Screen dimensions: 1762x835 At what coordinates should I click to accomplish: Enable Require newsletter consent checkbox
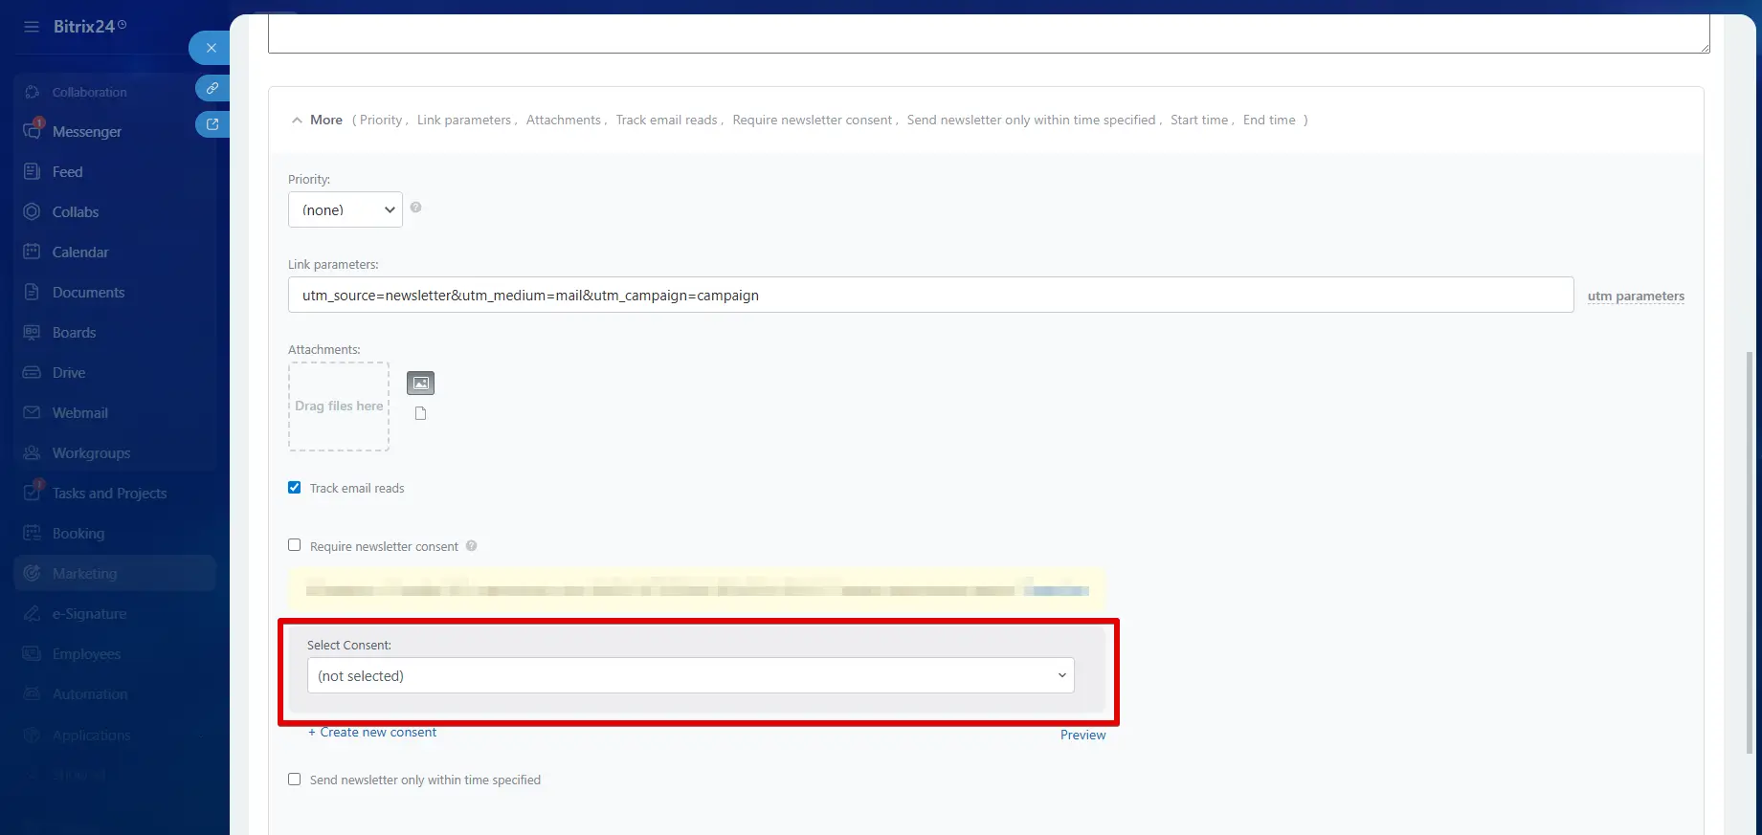[x=295, y=545]
